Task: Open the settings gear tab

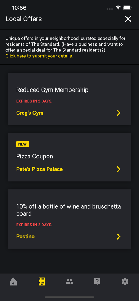Action: point(125,282)
